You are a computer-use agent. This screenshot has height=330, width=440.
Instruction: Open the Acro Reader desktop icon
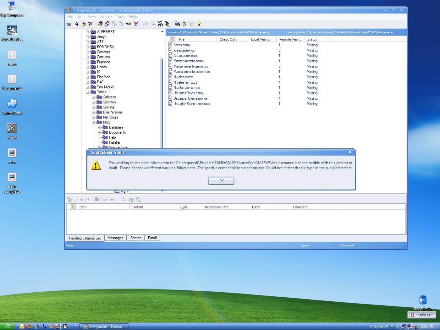coord(12,33)
